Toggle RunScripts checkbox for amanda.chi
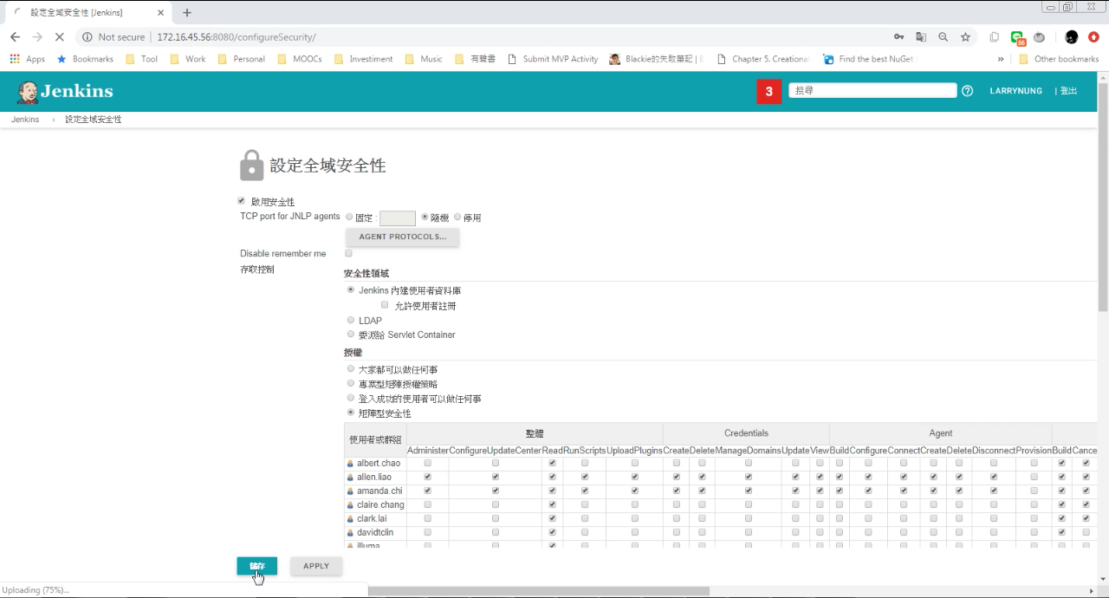1109x598 pixels. [585, 491]
